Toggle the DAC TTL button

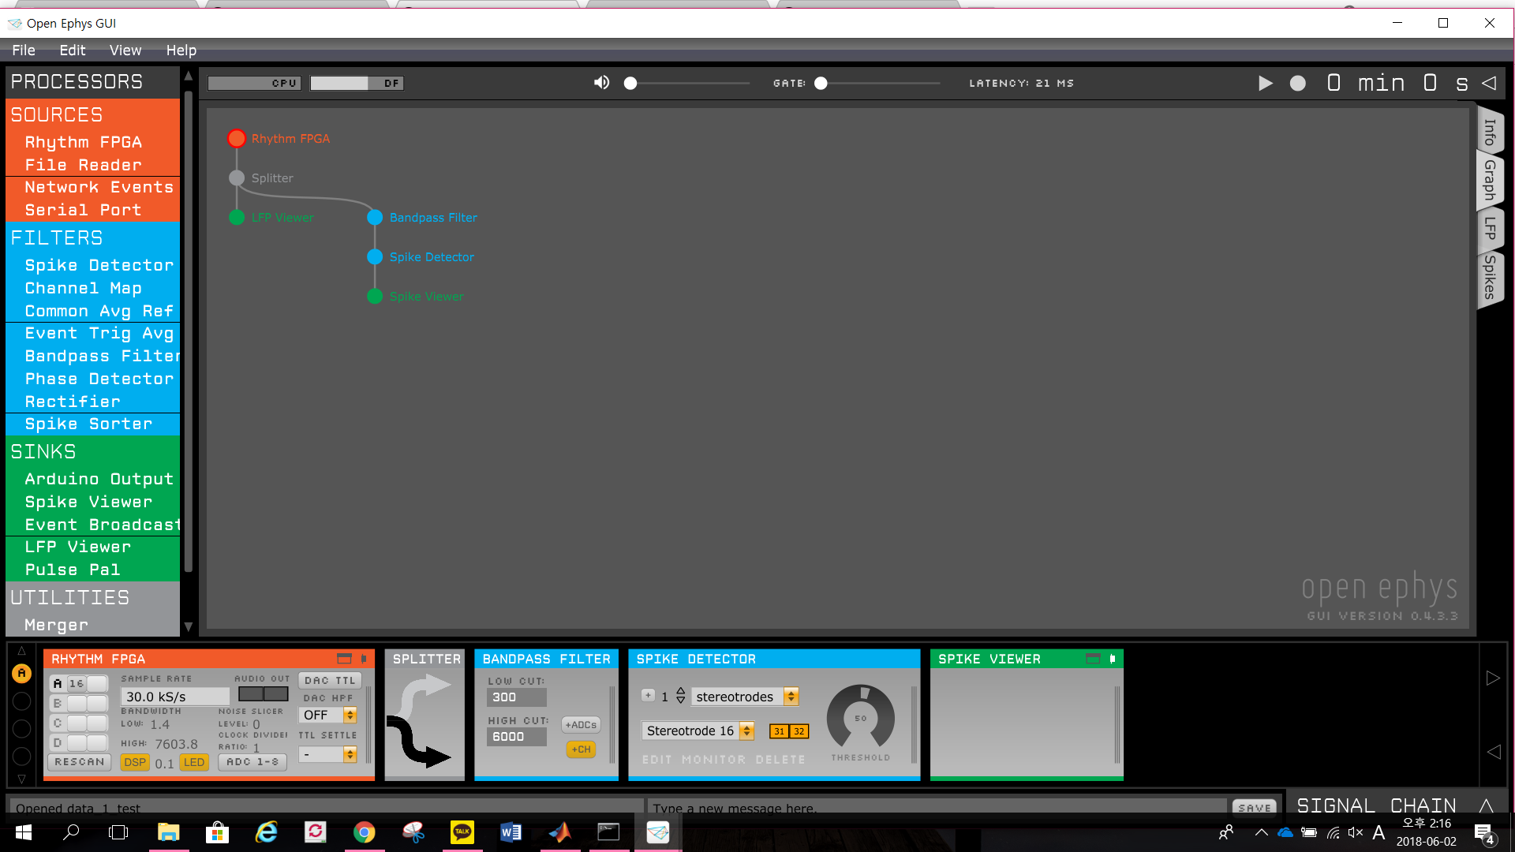(x=329, y=679)
